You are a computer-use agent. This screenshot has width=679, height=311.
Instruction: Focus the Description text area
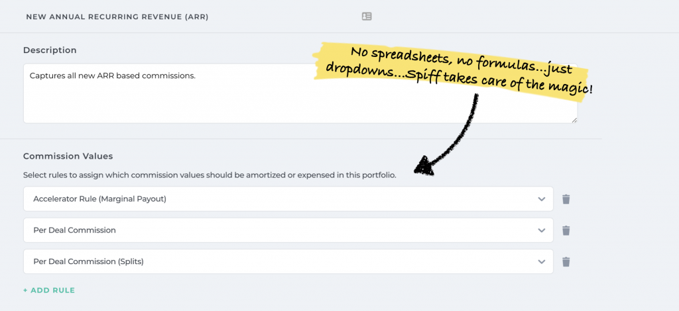click(199, 99)
